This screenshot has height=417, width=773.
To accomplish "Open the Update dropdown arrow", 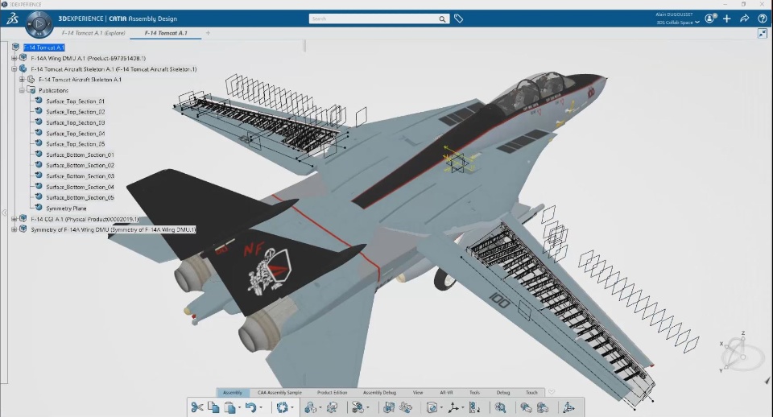I will 291,407.
